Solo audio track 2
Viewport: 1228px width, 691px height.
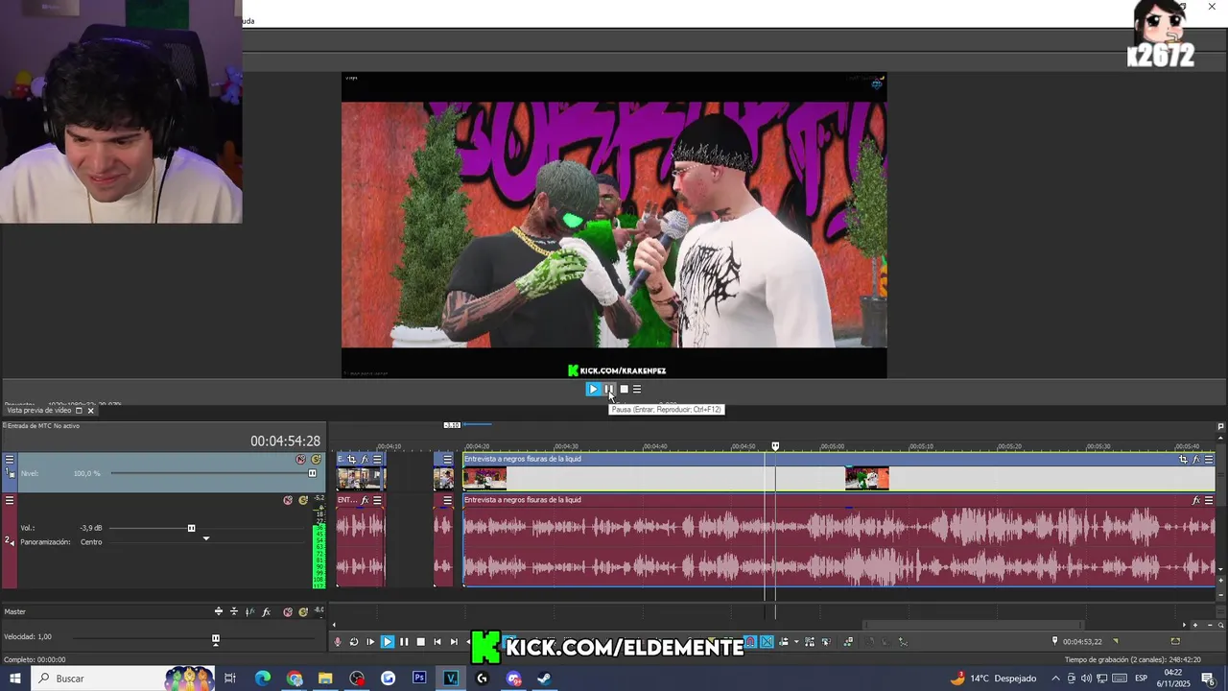[x=303, y=500]
